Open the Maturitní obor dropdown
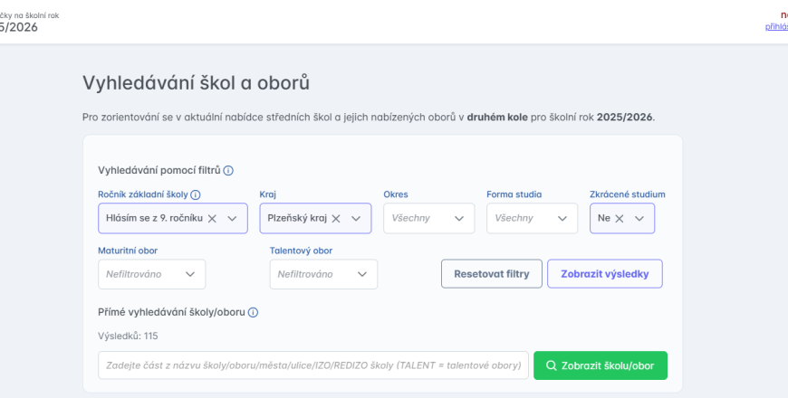 click(x=152, y=274)
